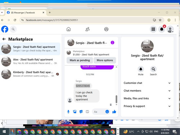Screen dimensions: 180x135
Task: Click Sergio's avatar beside his message
Action: [x=70, y=100]
